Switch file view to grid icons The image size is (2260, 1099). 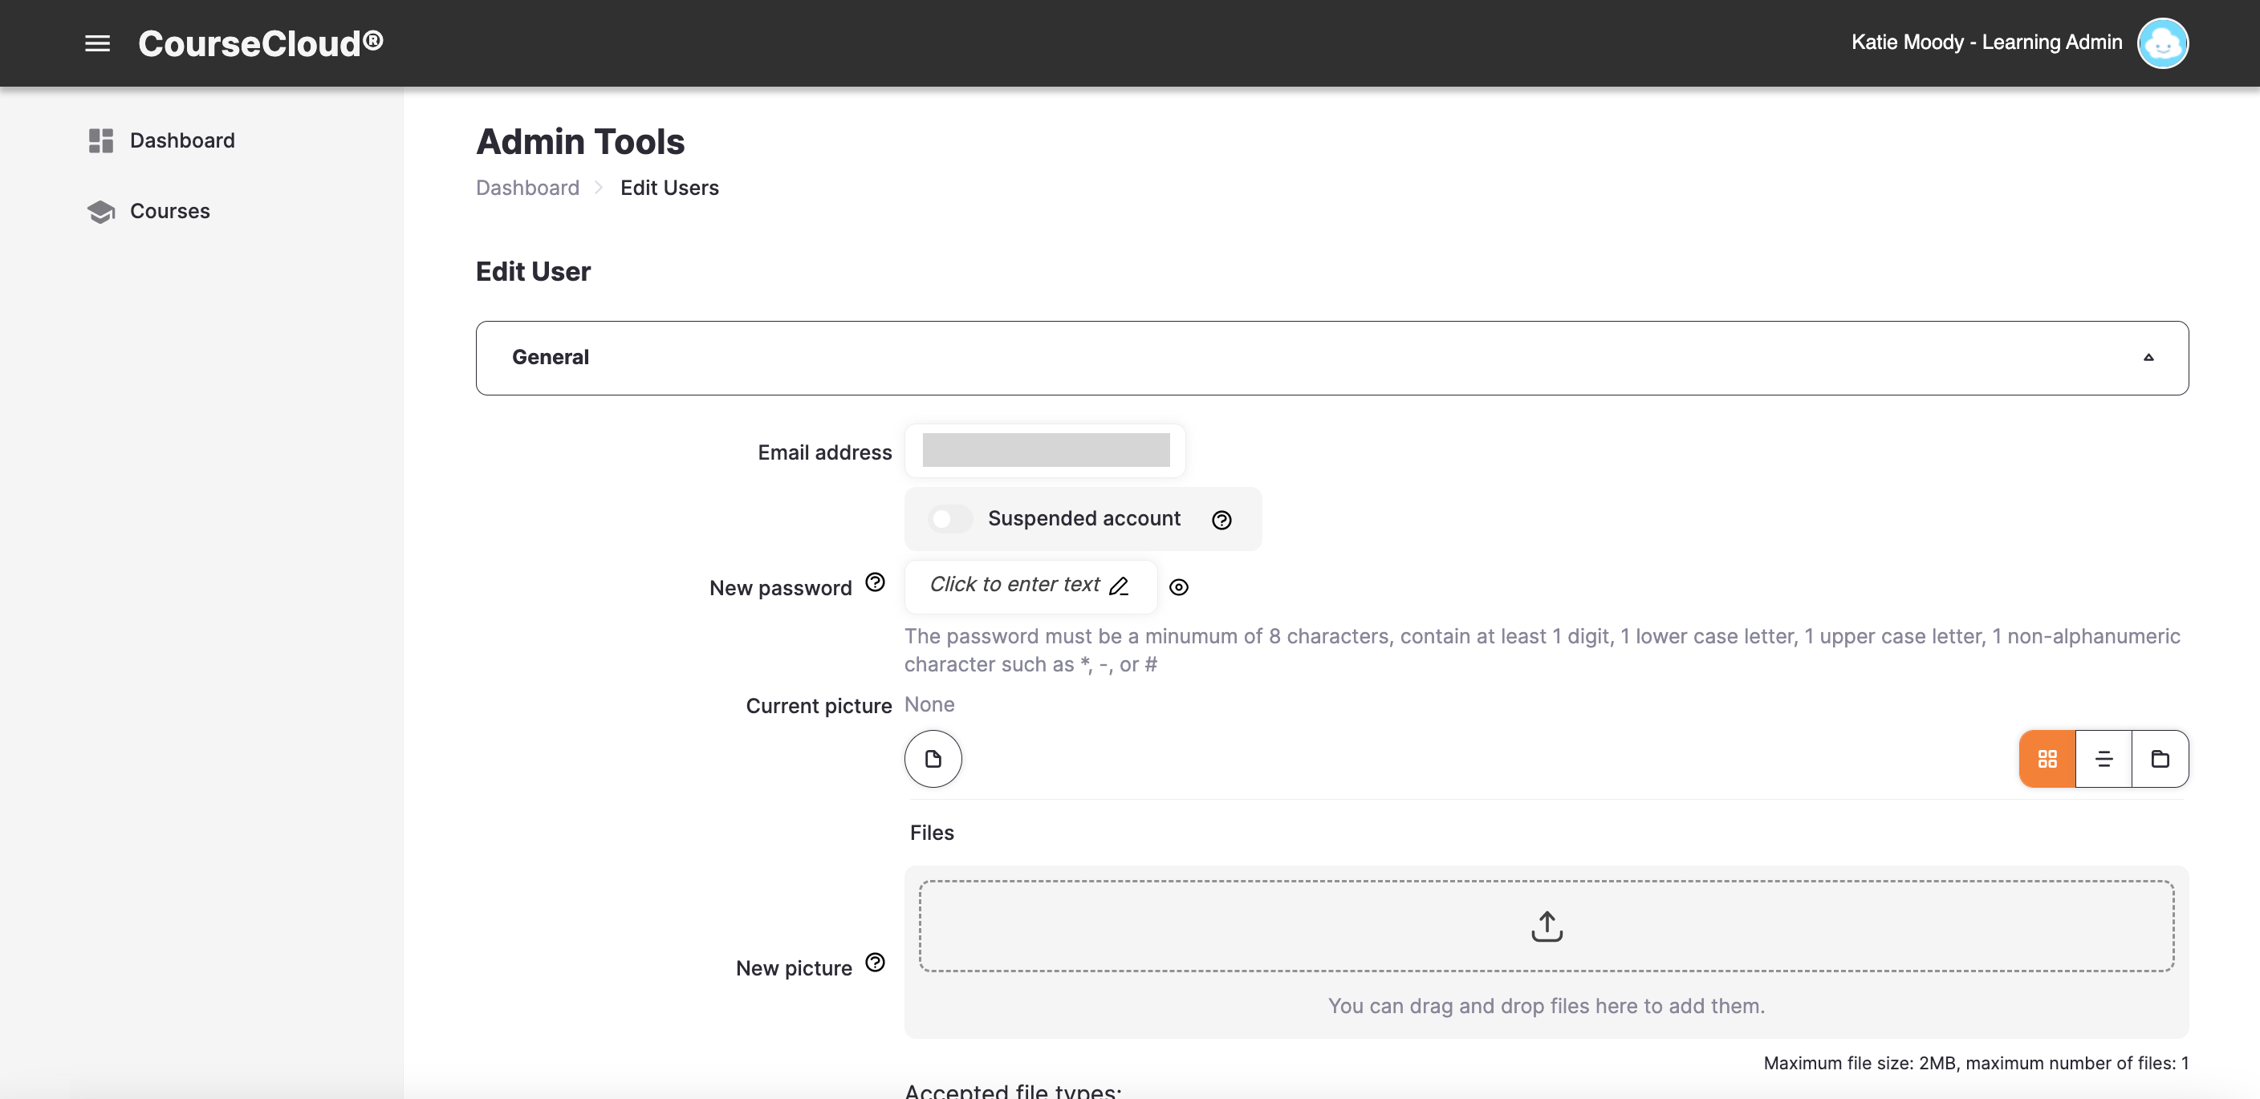pos(2047,759)
